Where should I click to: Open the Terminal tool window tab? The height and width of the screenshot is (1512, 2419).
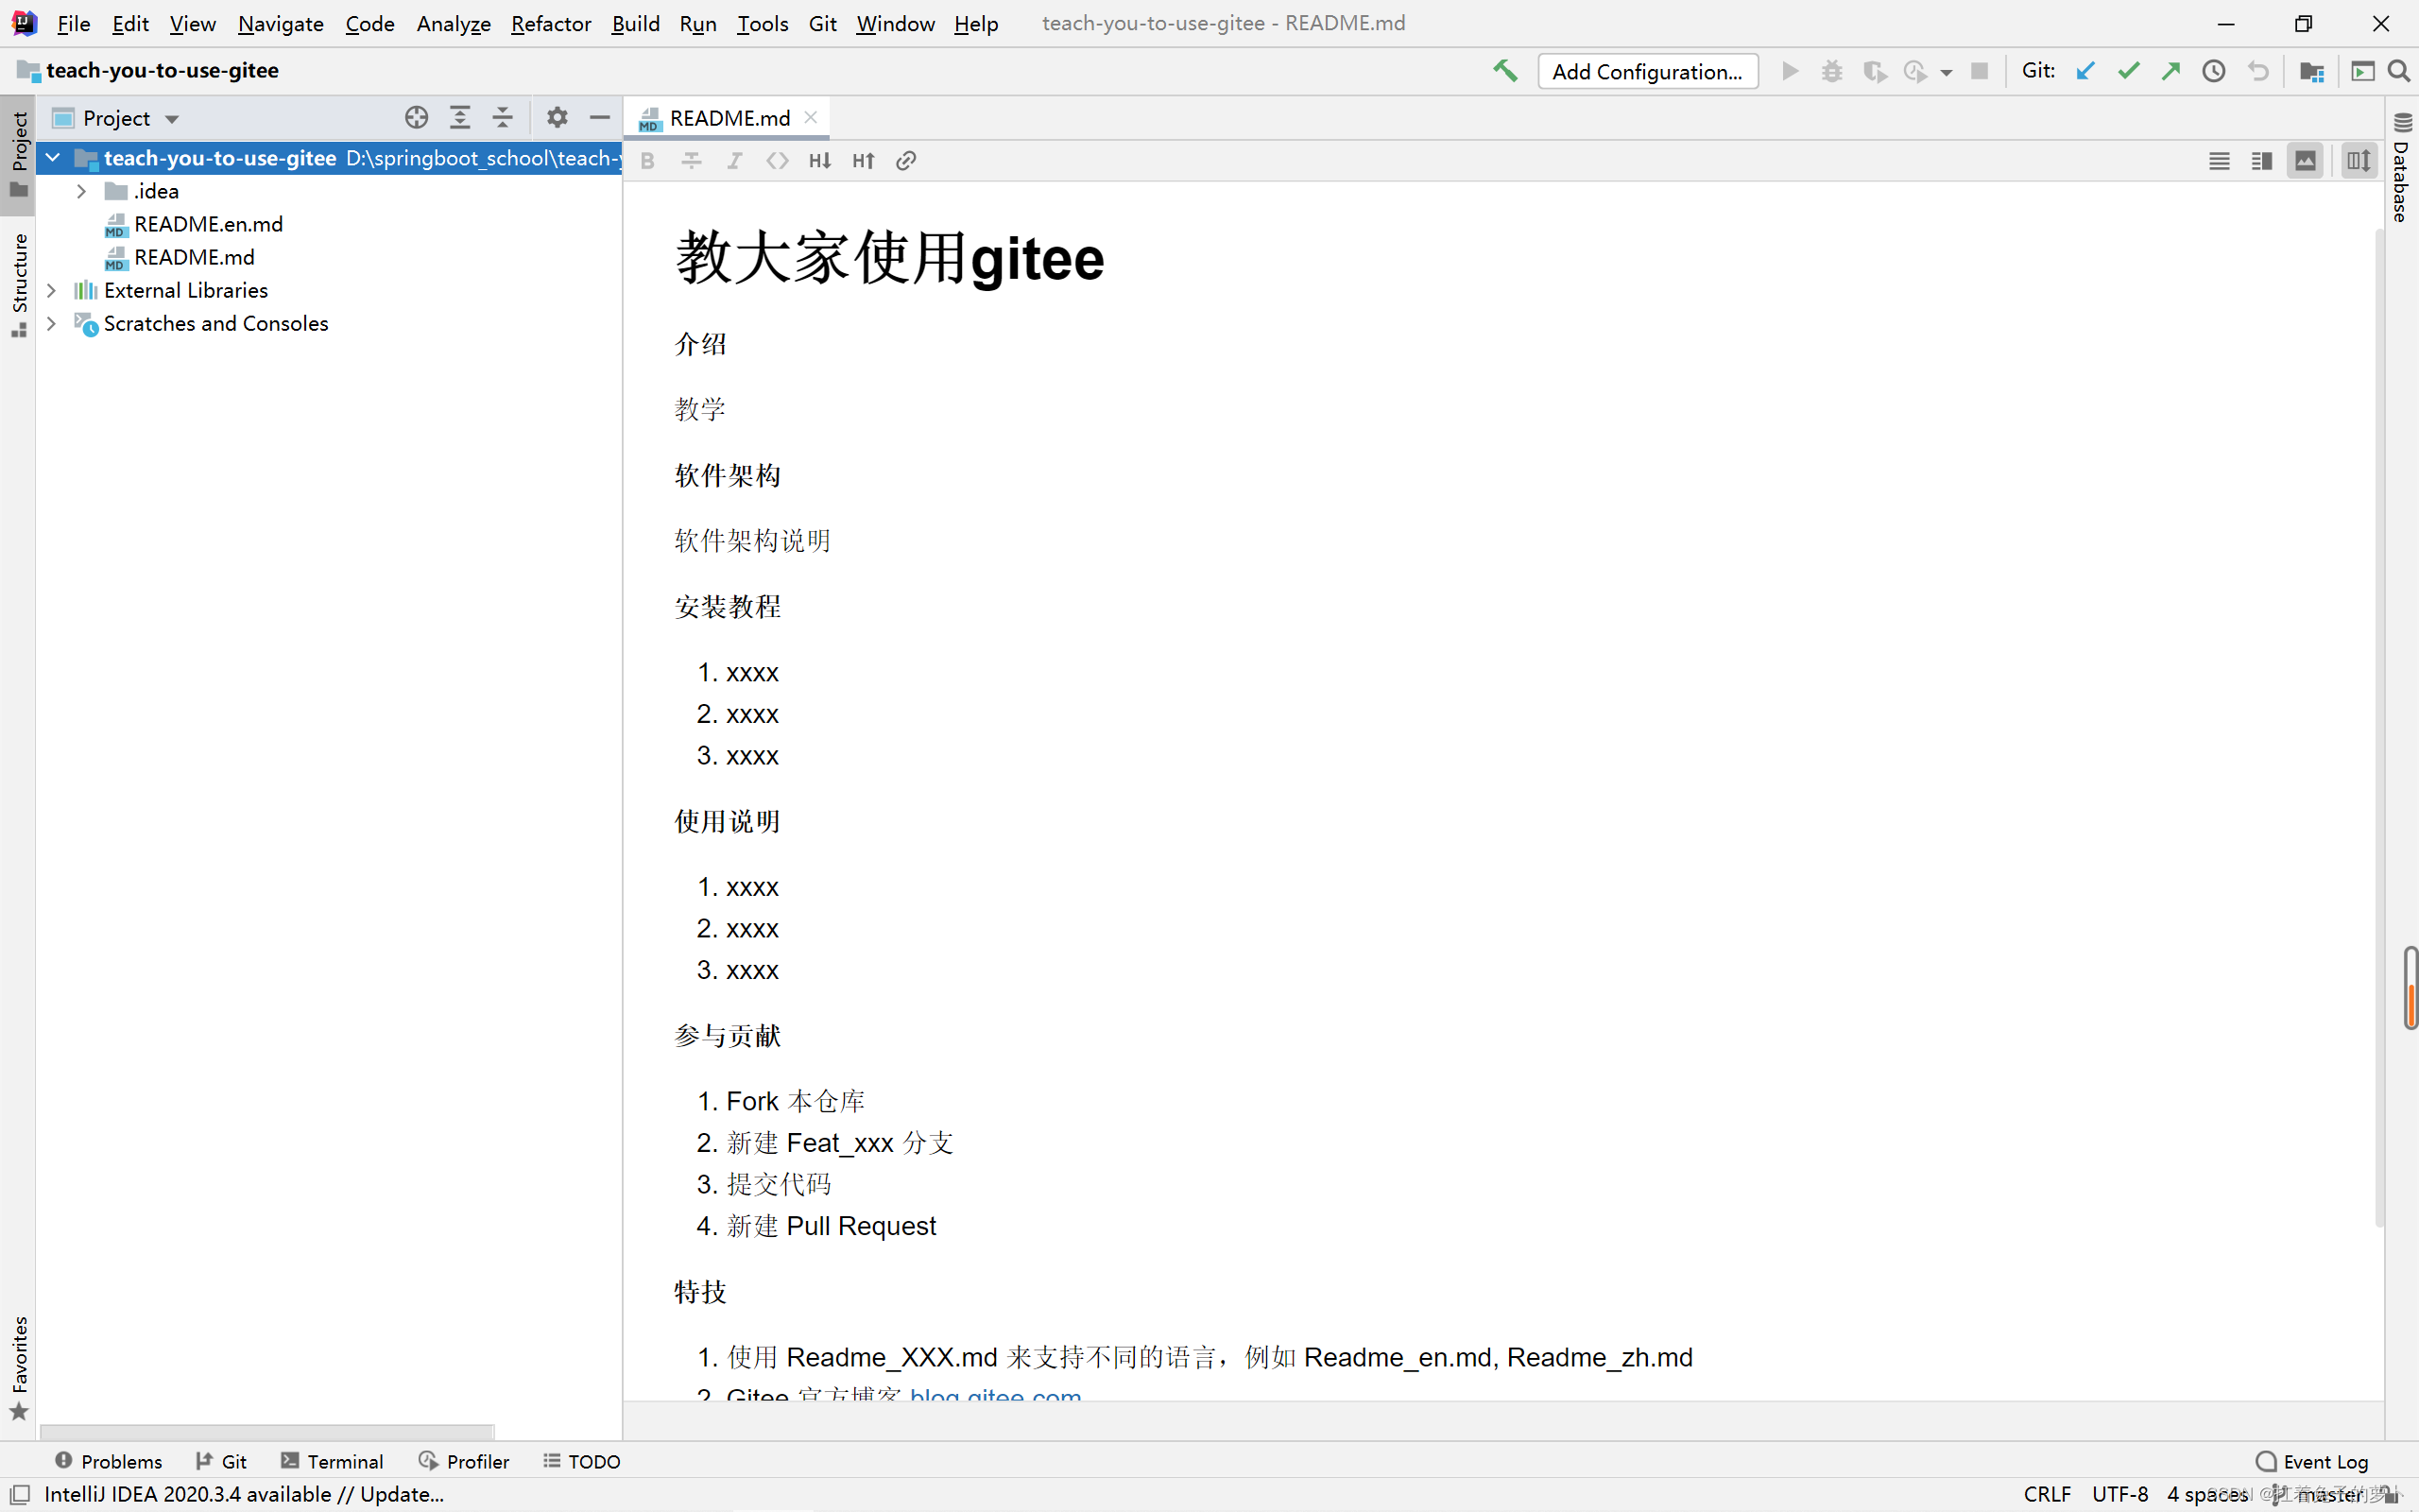click(x=333, y=1461)
